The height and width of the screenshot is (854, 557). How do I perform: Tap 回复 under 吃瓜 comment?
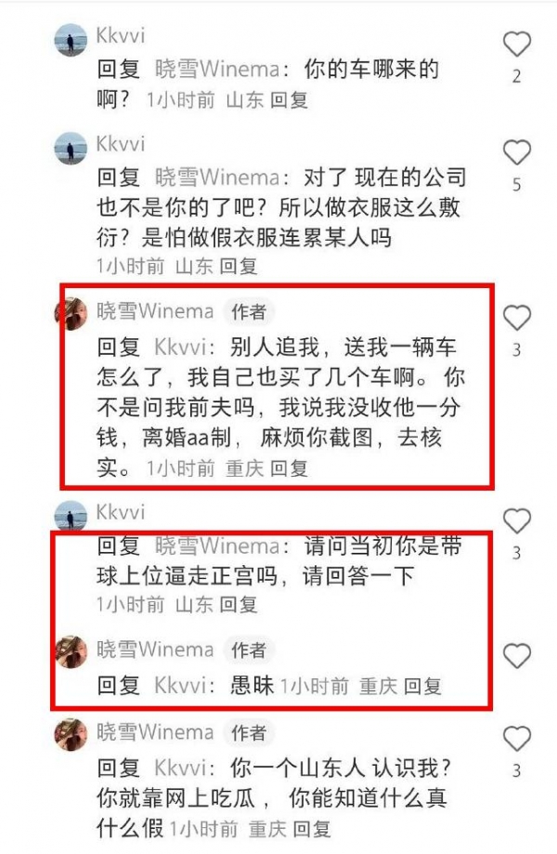pyautogui.click(x=312, y=830)
